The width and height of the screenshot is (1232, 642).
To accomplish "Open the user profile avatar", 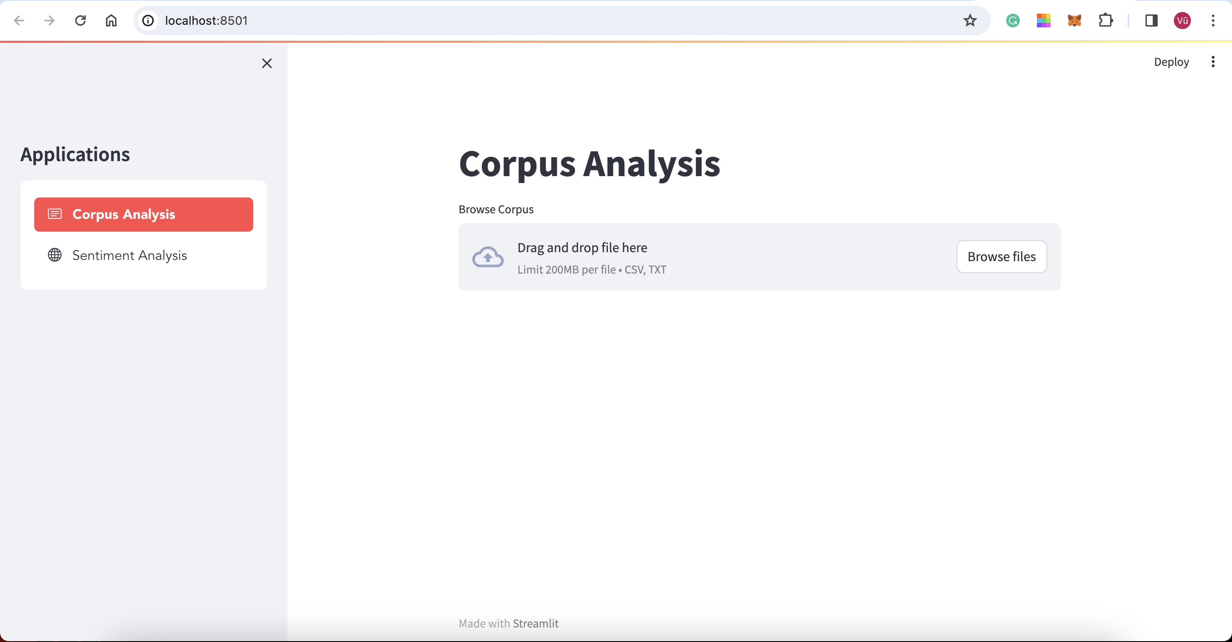I will point(1182,21).
